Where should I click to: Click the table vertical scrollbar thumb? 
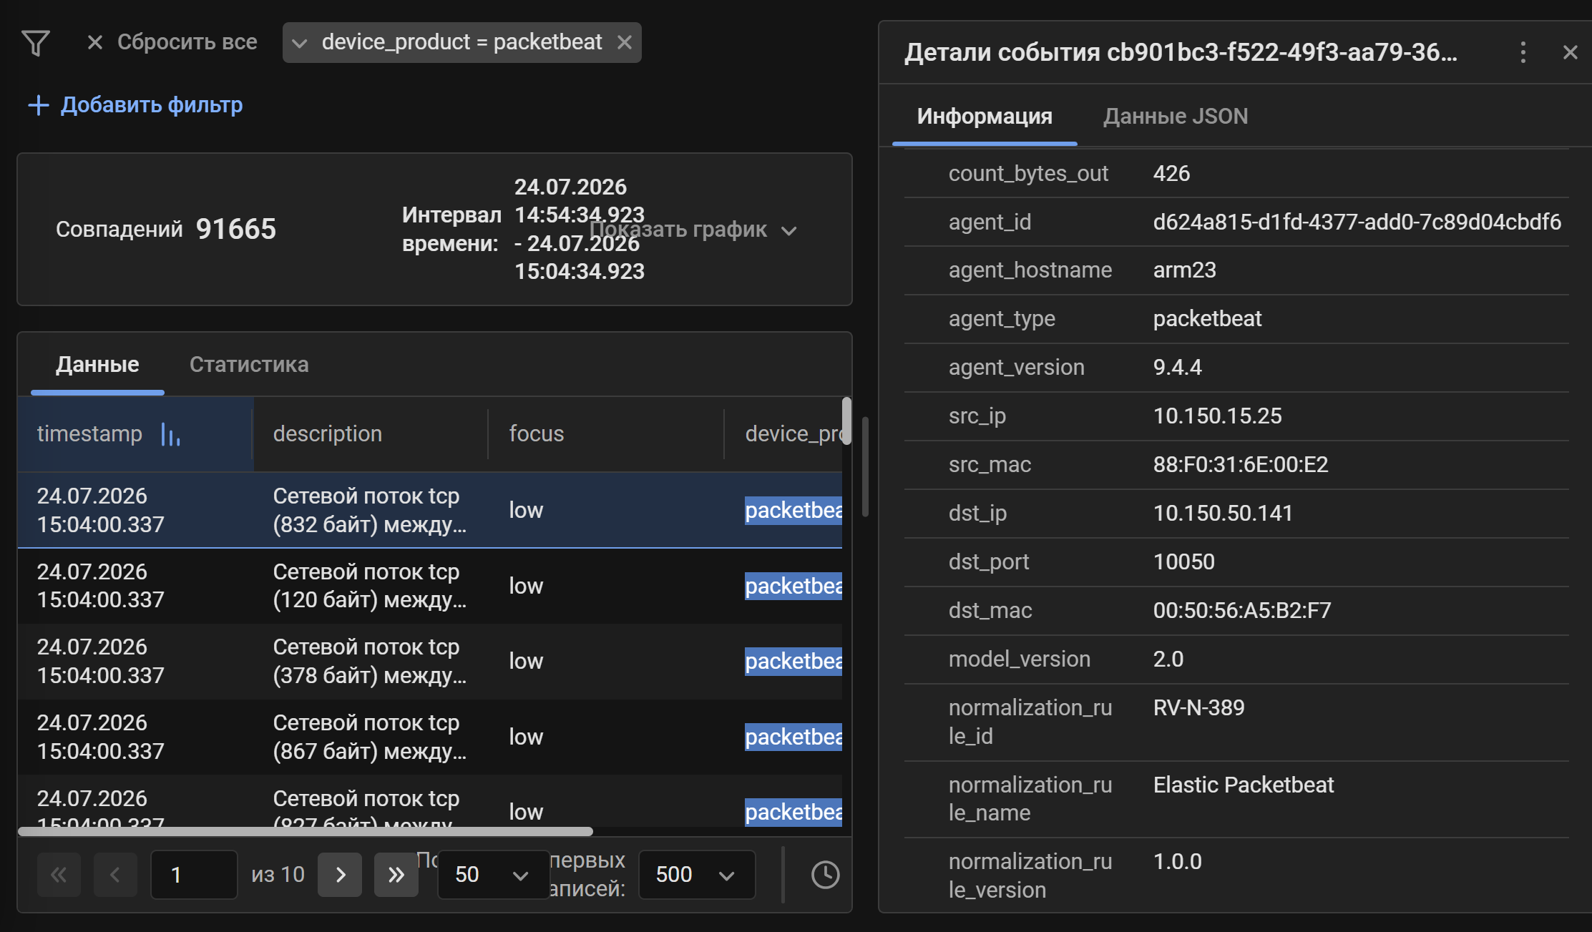coord(847,421)
